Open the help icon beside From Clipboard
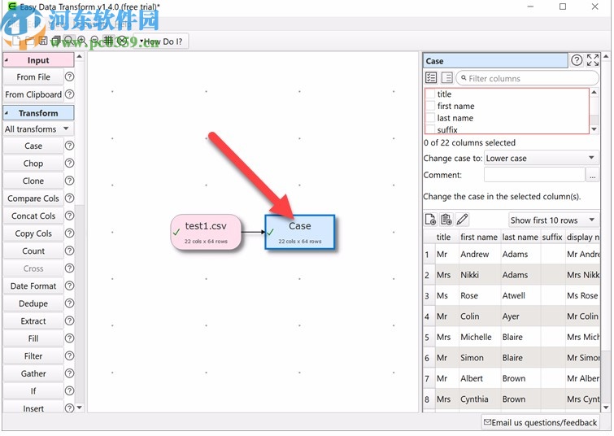The width and height of the screenshot is (614, 436). [69, 94]
